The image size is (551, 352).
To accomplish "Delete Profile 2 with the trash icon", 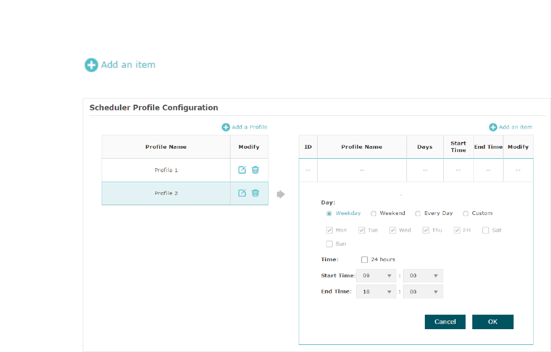I will (256, 193).
